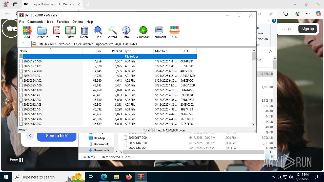Run the Test archive tool
Image resolution: width=324 pixels, height=182 pixels.
tap(57, 32)
